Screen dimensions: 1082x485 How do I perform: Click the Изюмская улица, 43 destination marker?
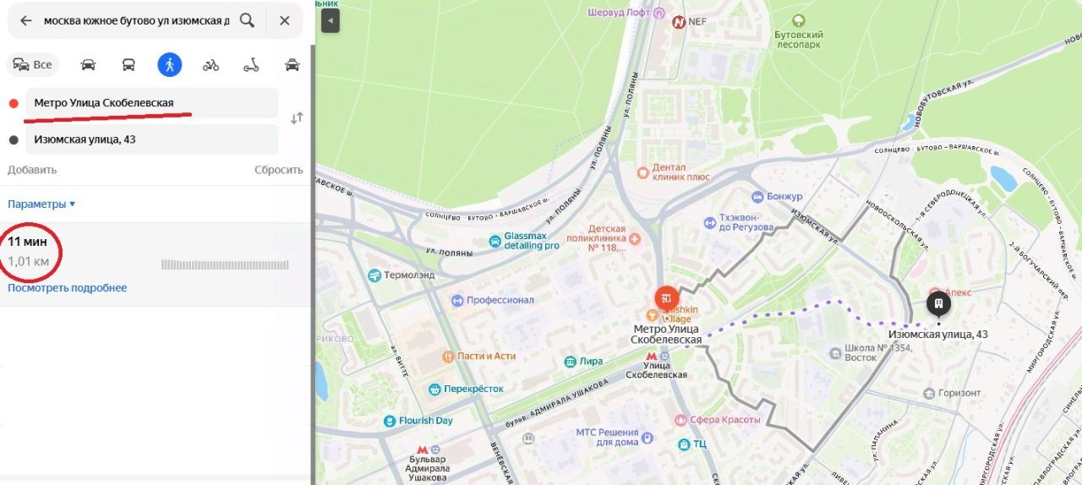[x=938, y=303]
